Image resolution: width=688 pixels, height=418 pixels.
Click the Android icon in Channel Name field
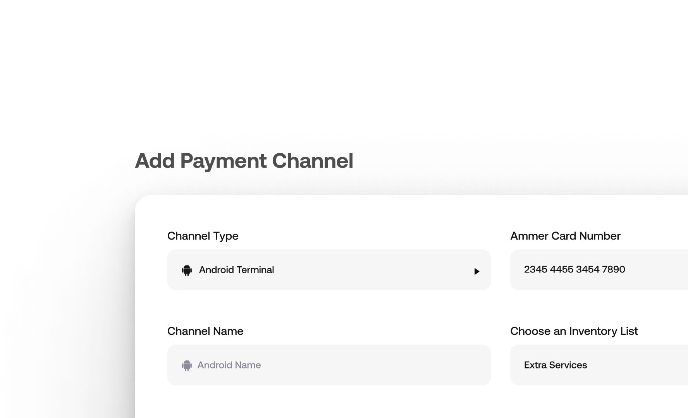point(187,365)
